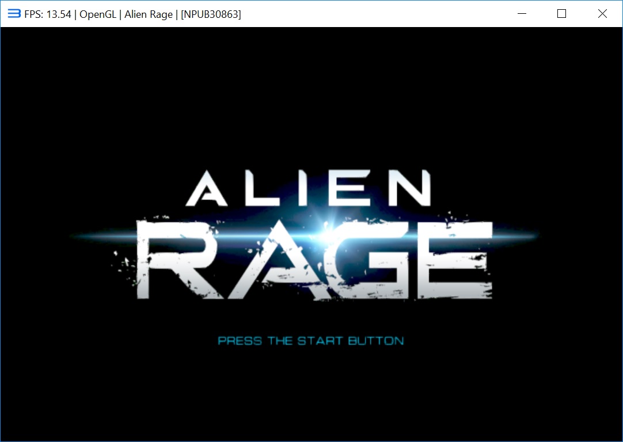Click the letter N in ALIEN
The height and width of the screenshot is (442, 623).
click(408, 188)
